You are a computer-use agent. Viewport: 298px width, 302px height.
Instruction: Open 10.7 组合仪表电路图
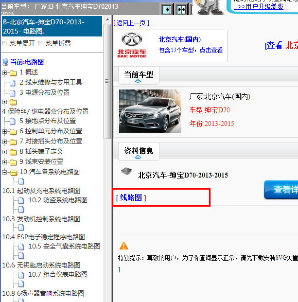click(x=58, y=274)
